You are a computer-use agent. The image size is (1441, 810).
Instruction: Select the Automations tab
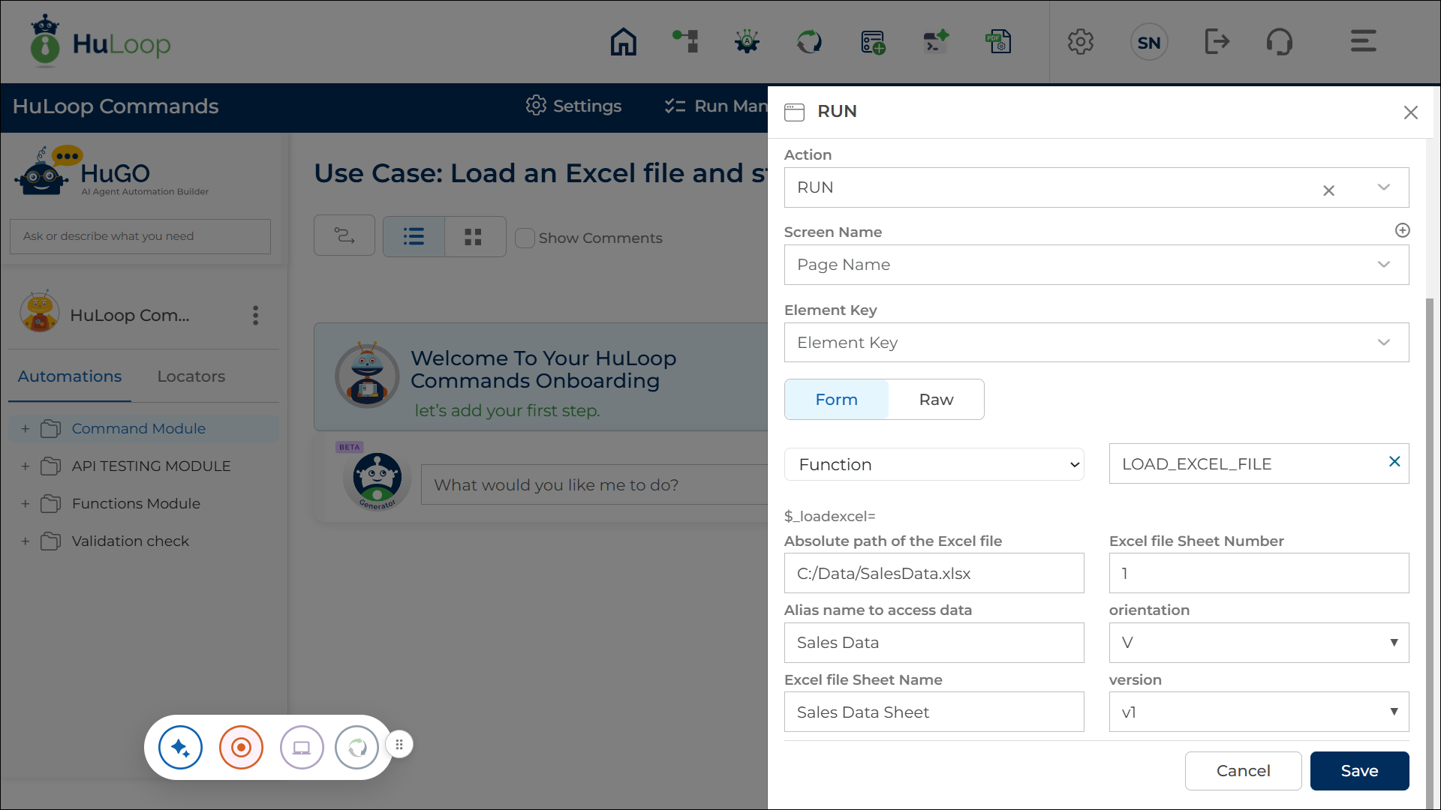click(70, 376)
